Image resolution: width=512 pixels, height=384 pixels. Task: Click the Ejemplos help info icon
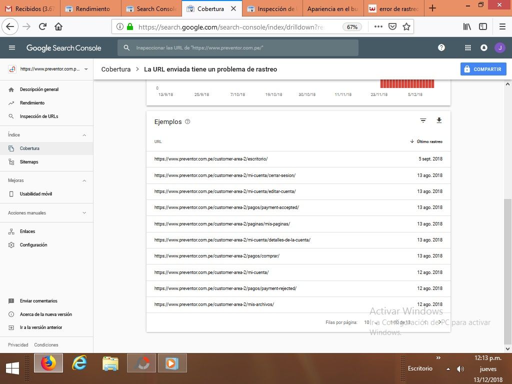tap(187, 121)
